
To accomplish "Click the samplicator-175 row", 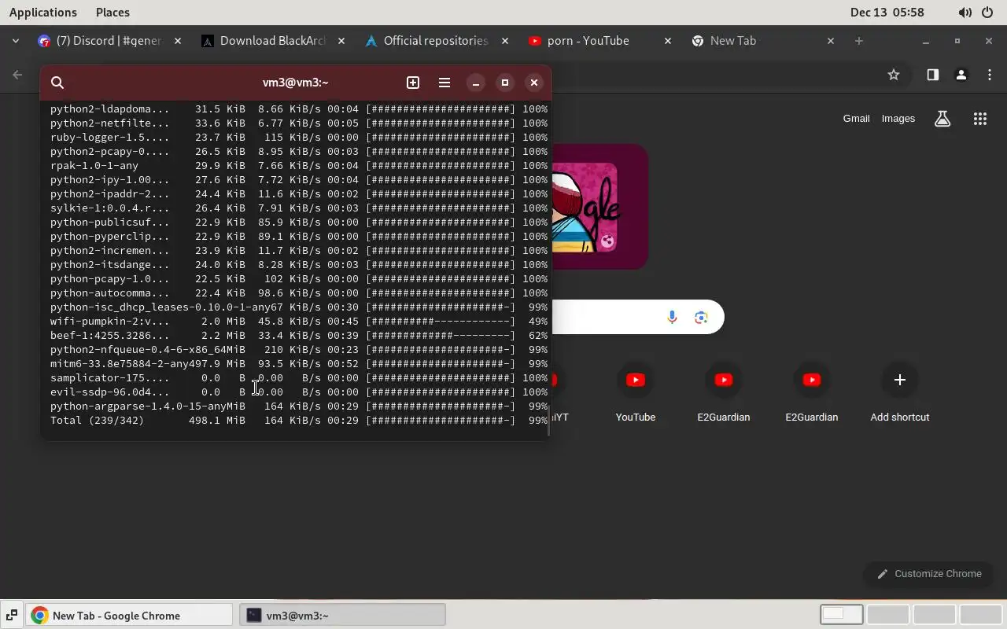I will click(x=299, y=378).
